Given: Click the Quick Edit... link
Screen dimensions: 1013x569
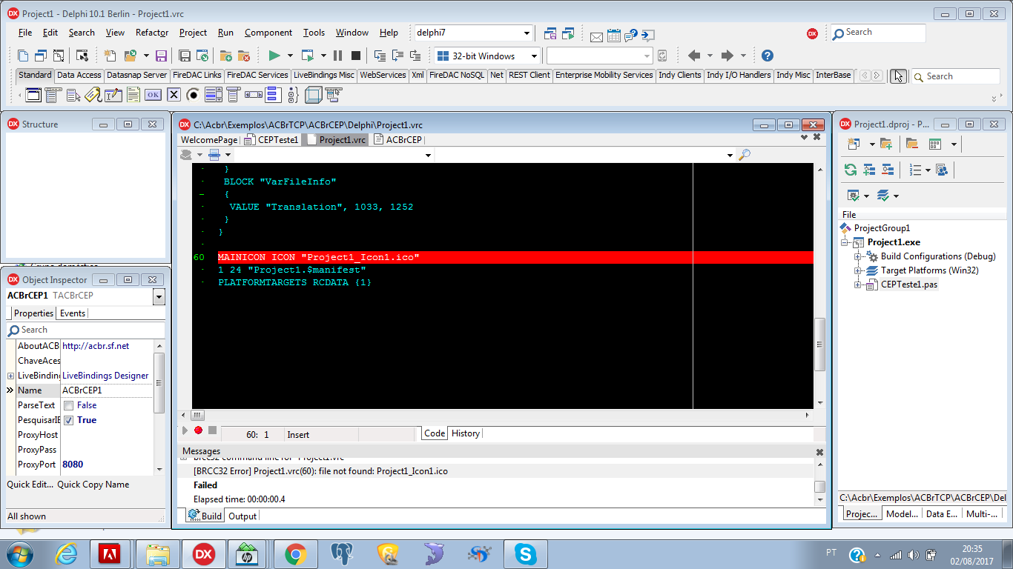Looking at the screenshot, I should click(30, 485).
